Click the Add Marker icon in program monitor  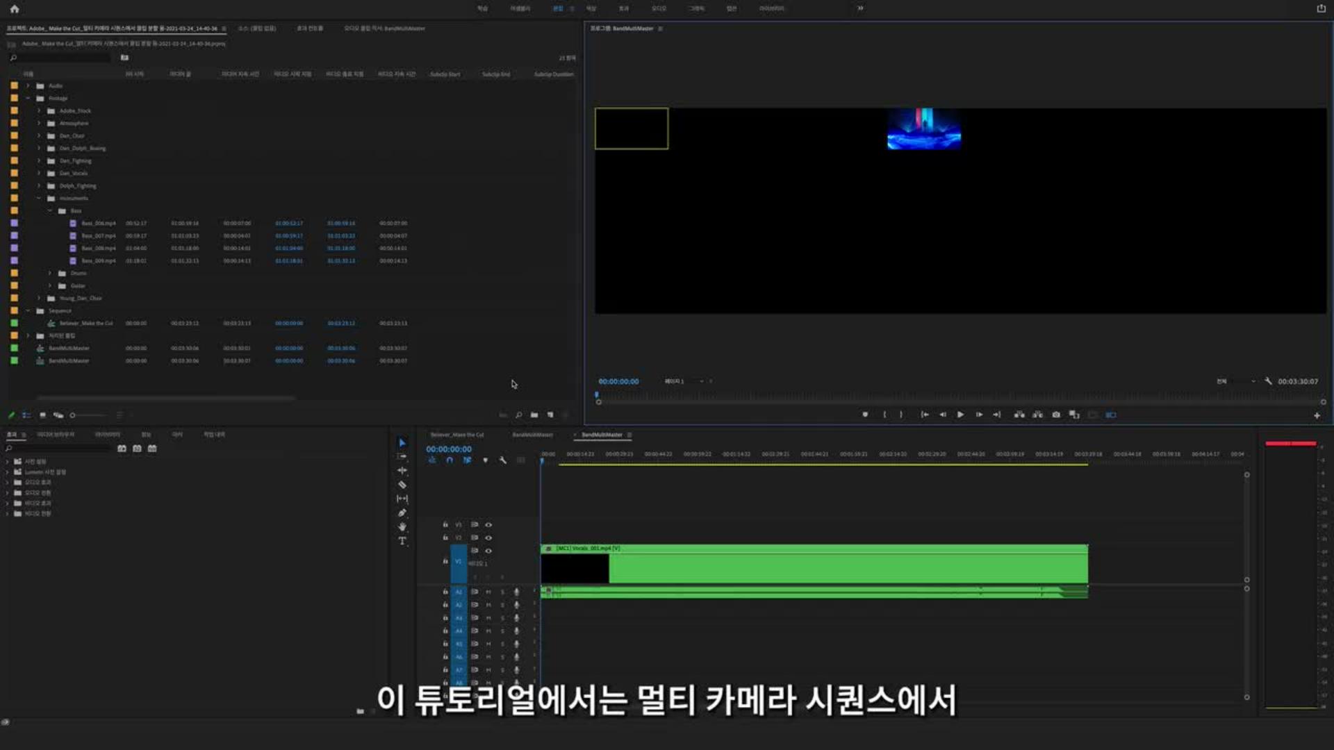[x=865, y=415]
